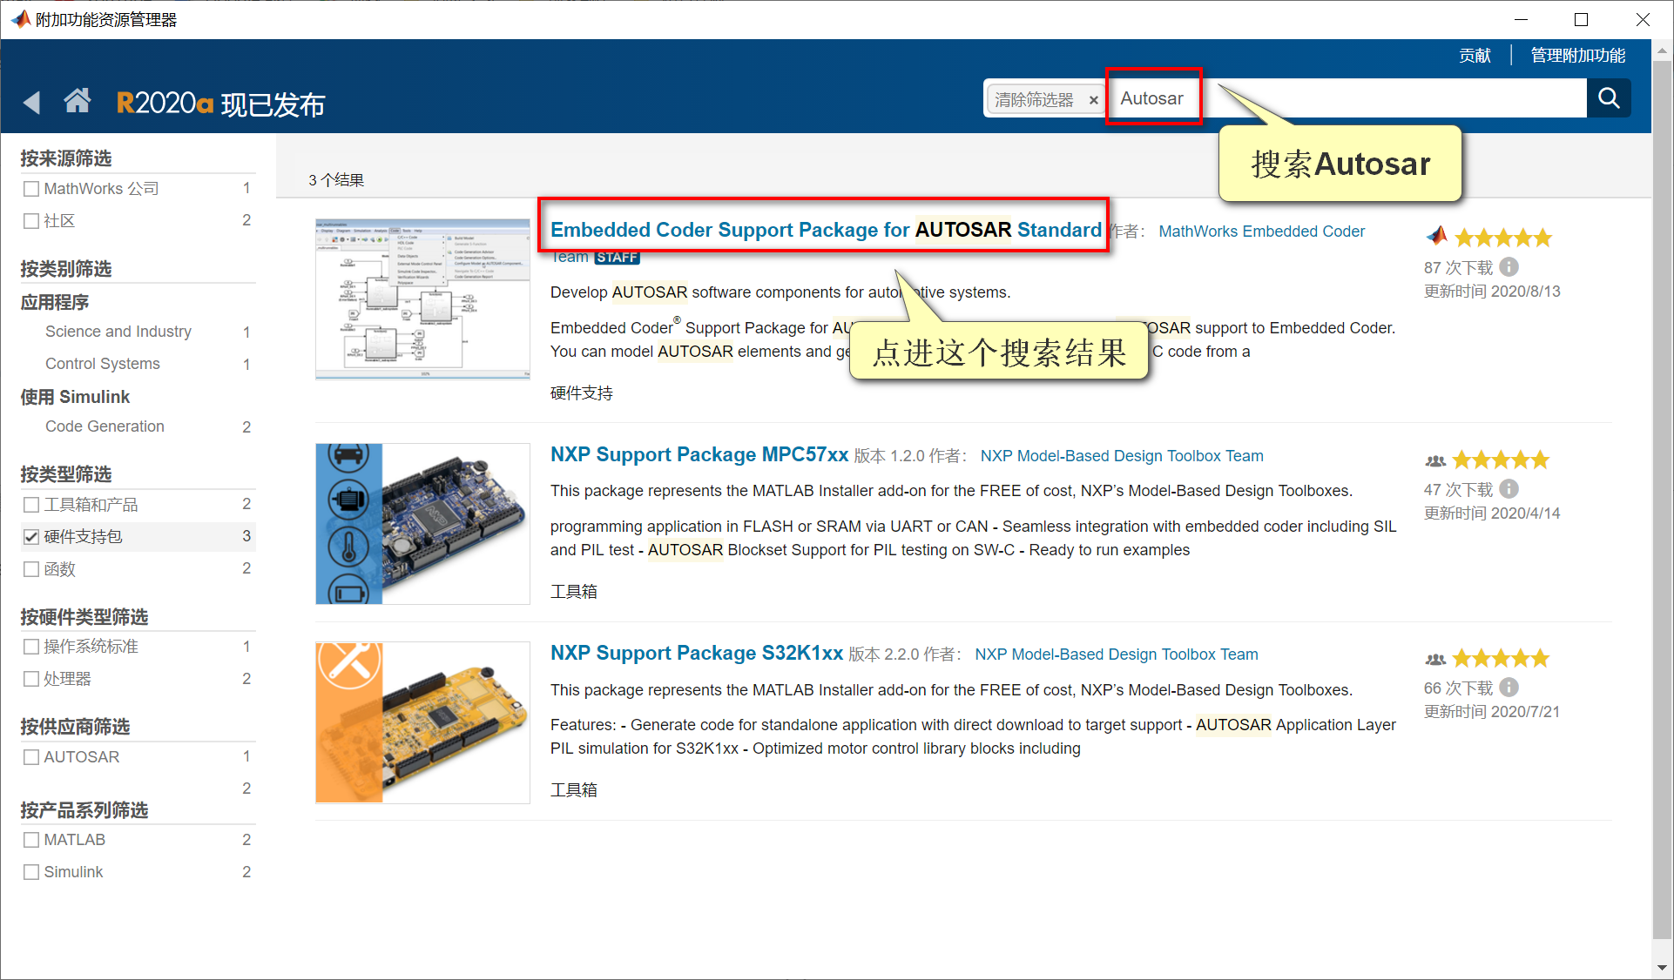Click 清除筛选器 filter chip
This screenshot has height=980, width=1674.
coord(1045,99)
